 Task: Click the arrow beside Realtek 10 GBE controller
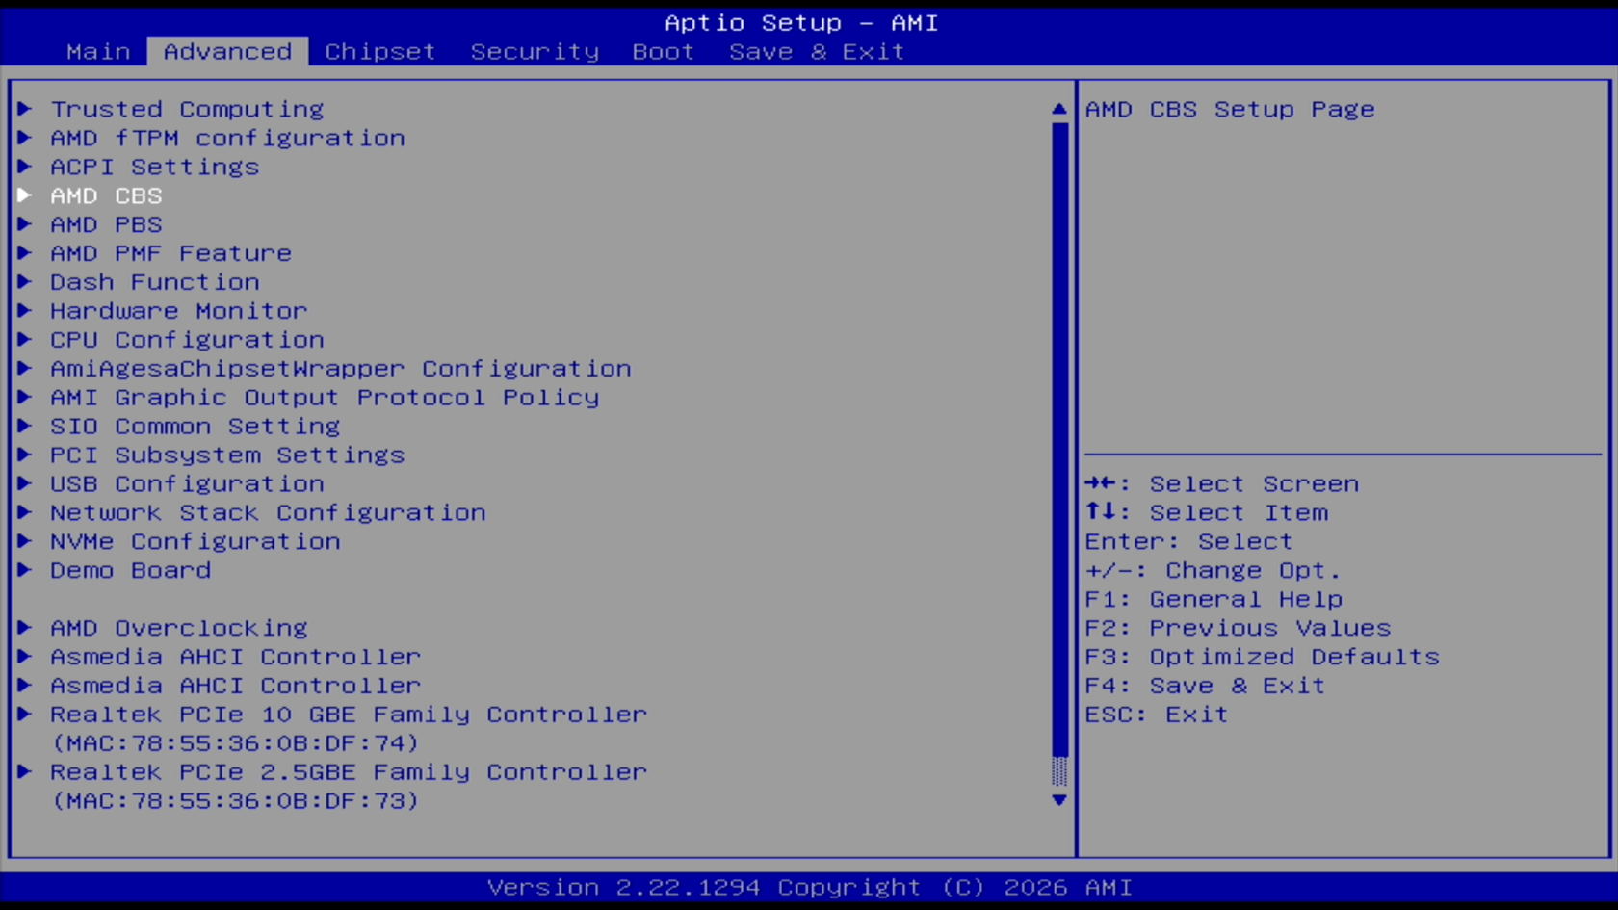tap(25, 715)
